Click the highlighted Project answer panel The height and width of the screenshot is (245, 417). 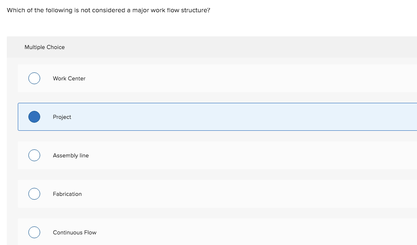[212, 117]
